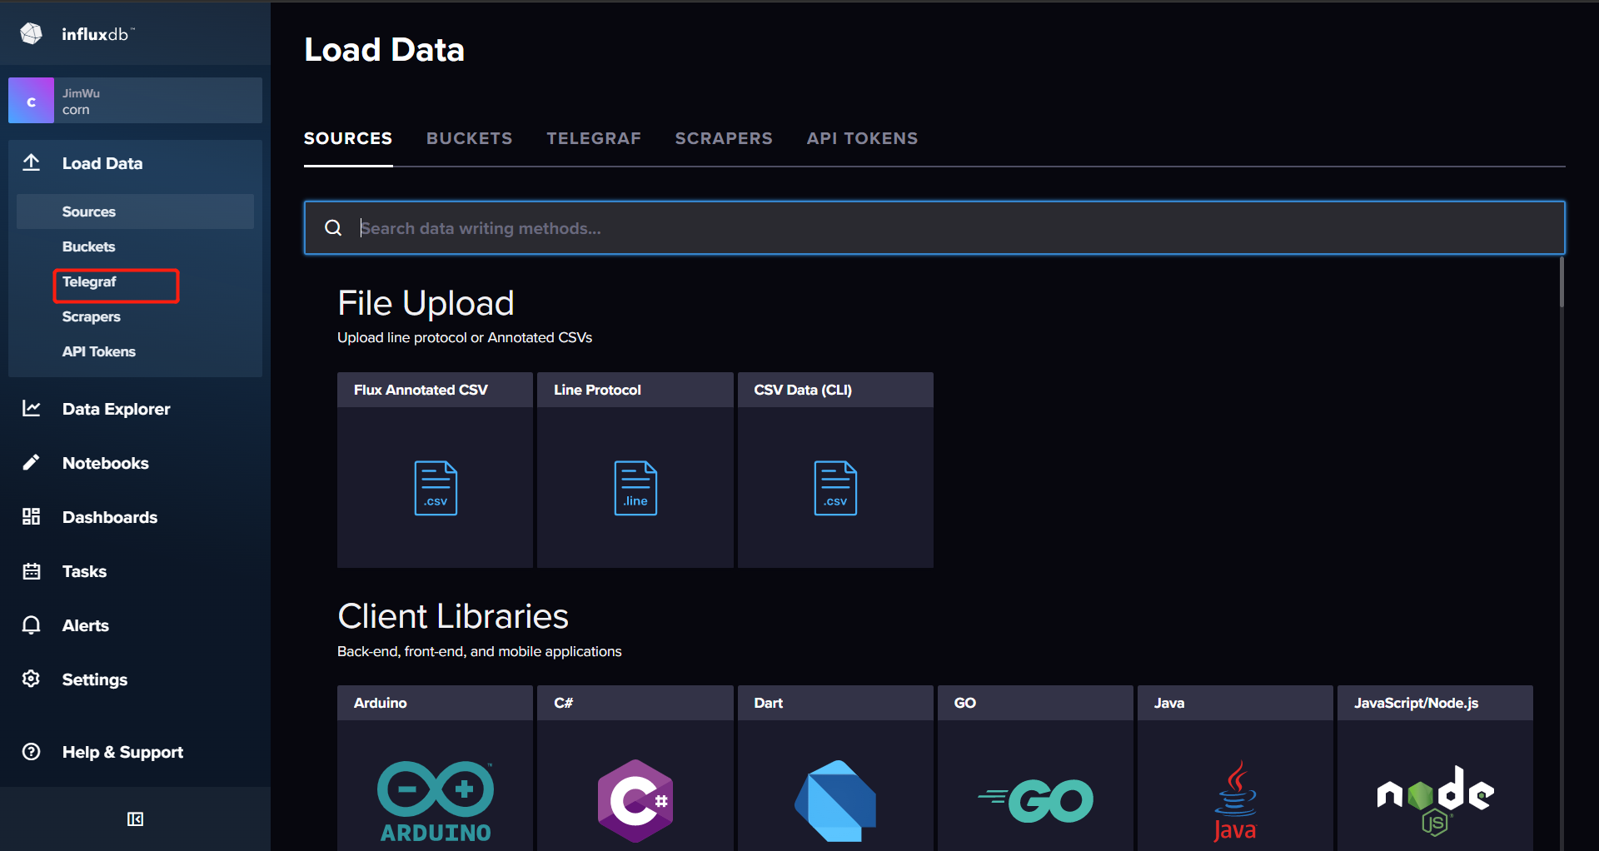Screen dimensions: 1599x851
Task: Open the Arduino card title
Action: click(380, 703)
